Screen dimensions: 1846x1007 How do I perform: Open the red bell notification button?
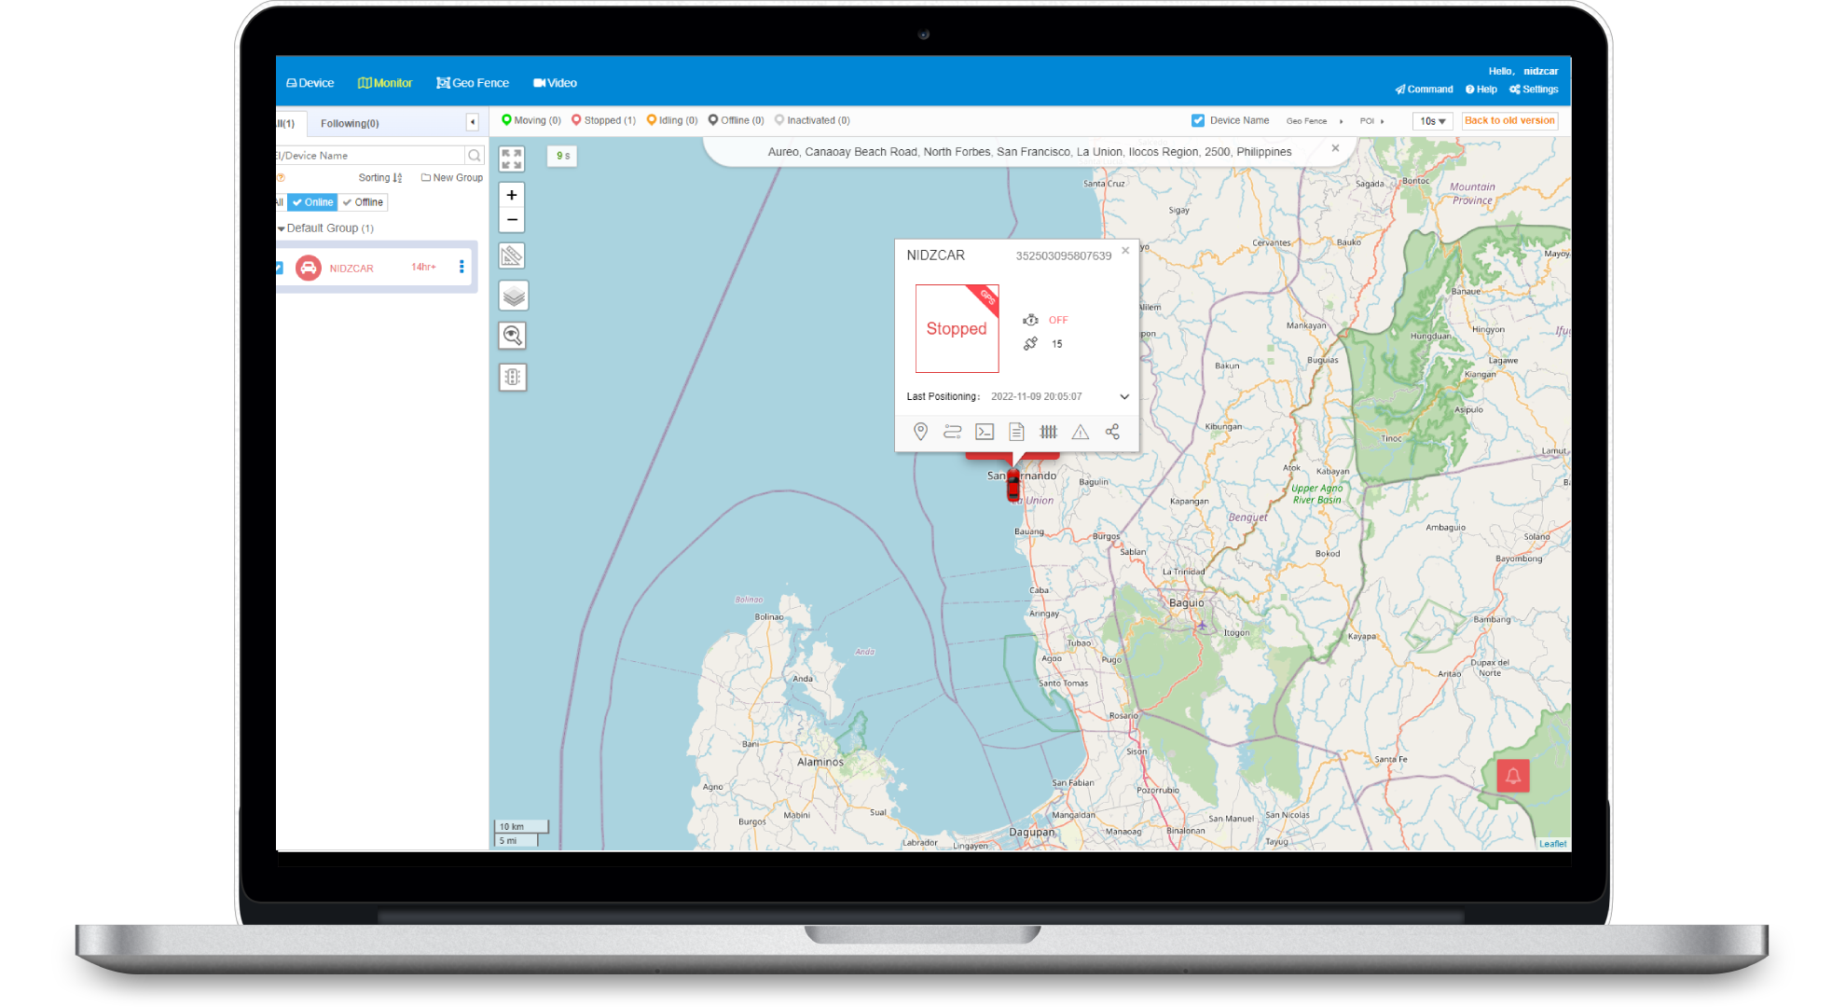[x=1513, y=776]
